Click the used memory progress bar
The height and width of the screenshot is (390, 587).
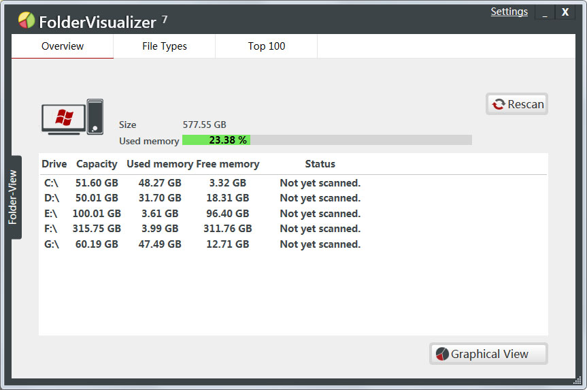click(x=326, y=140)
